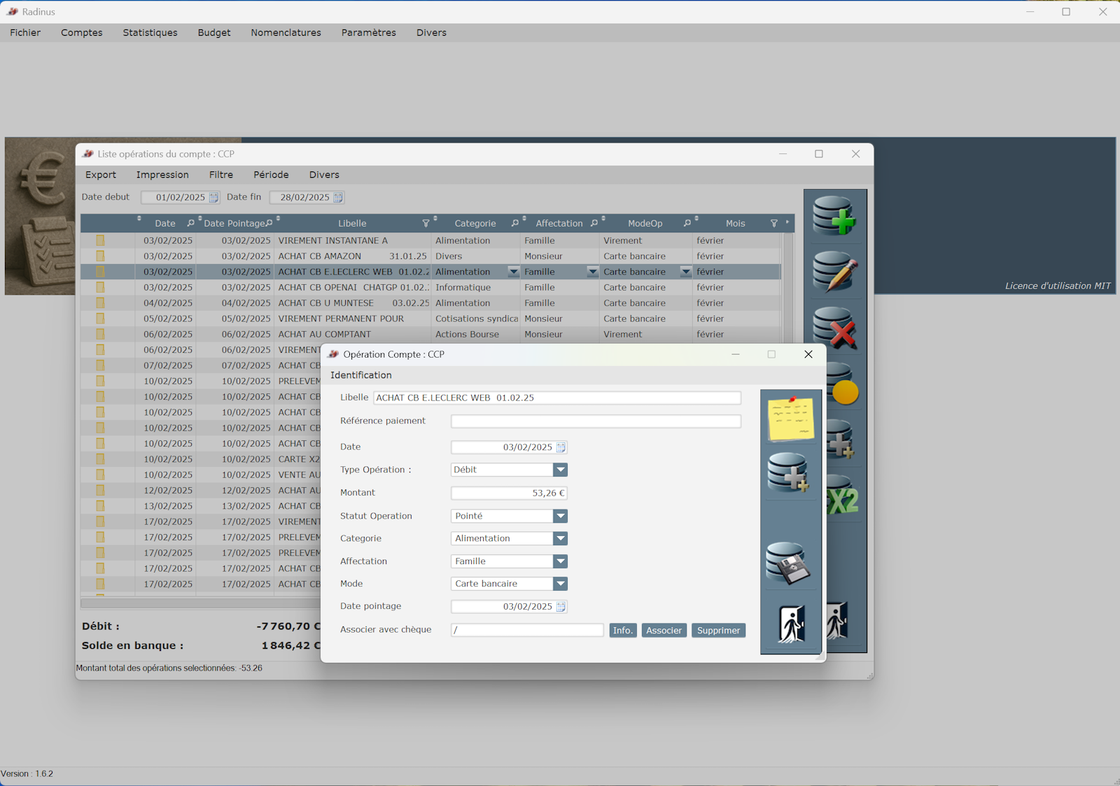Click the add operation icon with green plus
Viewport: 1120px width, 786px height.
tap(834, 216)
